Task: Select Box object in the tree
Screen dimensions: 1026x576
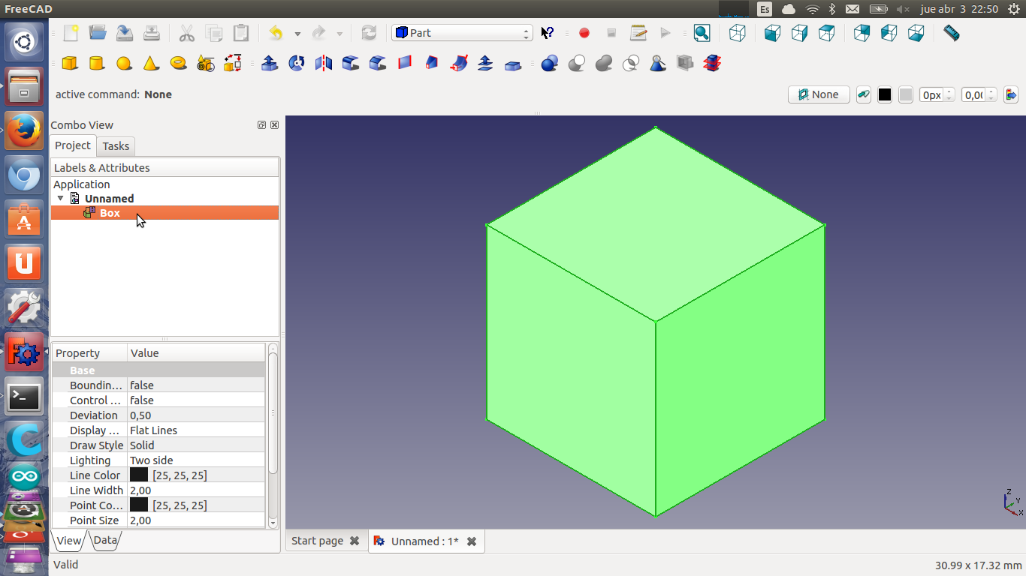Action: (110, 213)
